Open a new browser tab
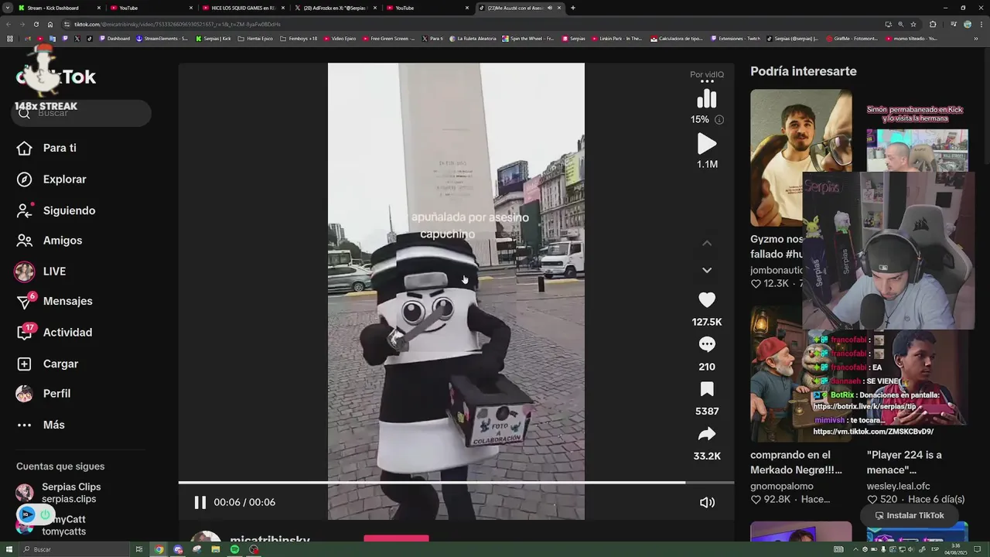Image resolution: width=990 pixels, height=557 pixels. tap(572, 8)
